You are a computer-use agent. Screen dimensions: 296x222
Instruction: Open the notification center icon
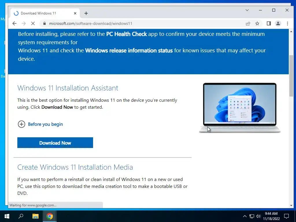pos(286,216)
